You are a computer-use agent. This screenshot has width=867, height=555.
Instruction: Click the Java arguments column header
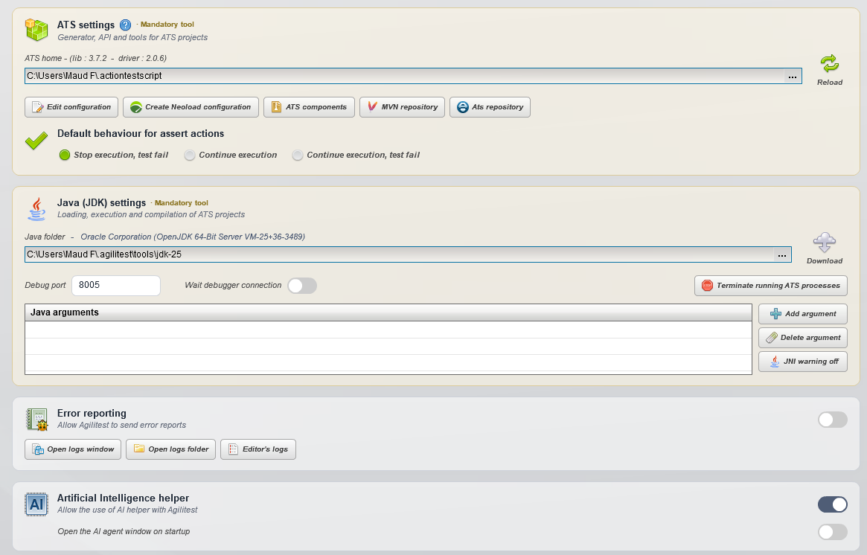(x=388, y=312)
